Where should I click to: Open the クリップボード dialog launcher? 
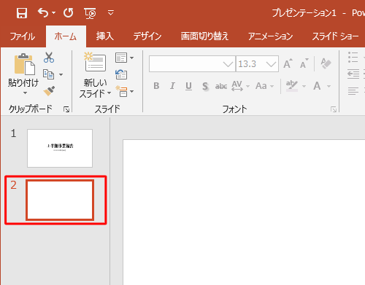[66, 109]
